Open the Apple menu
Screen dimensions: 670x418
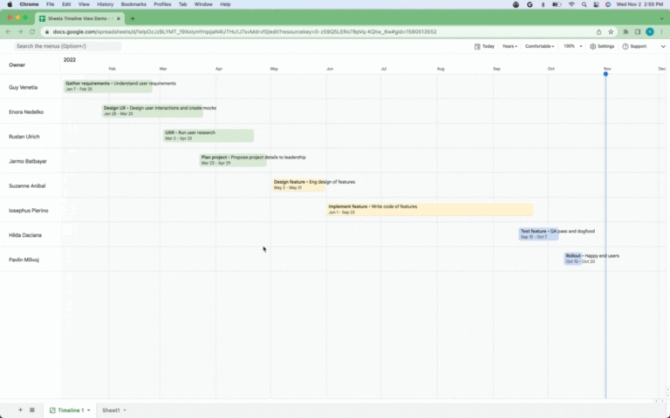(x=10, y=4)
